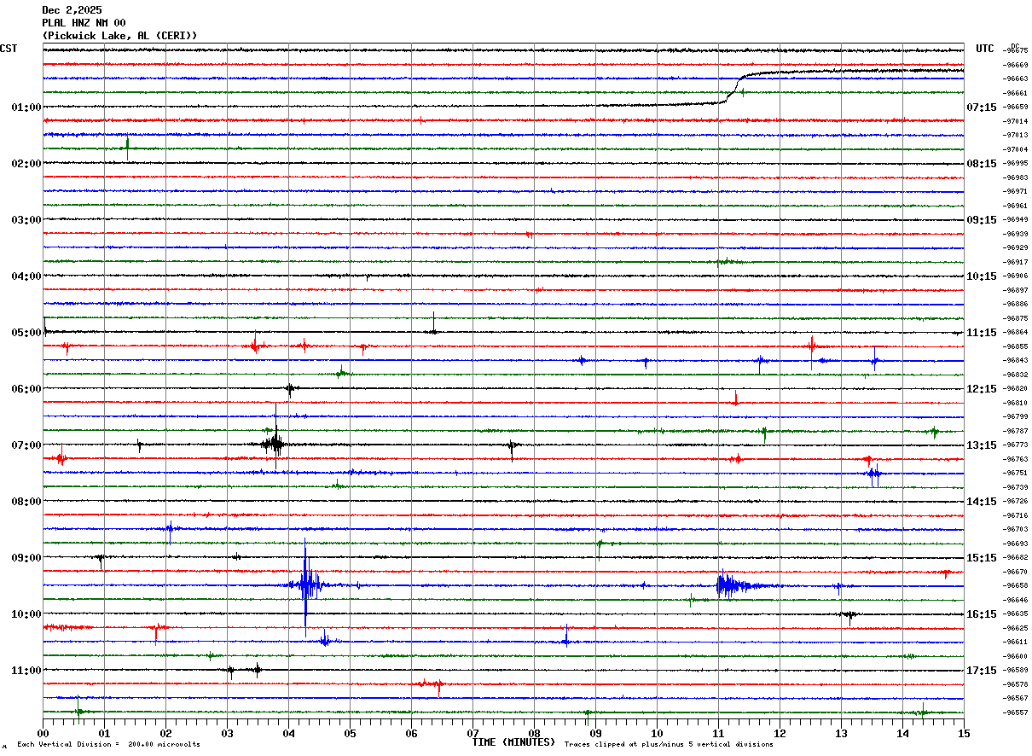This screenshot has height=756, width=1032.
Task: Click the DC offset value "-96751"
Action: pos(1016,473)
